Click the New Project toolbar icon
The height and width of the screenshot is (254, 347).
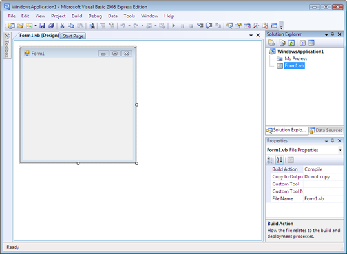click(x=11, y=26)
